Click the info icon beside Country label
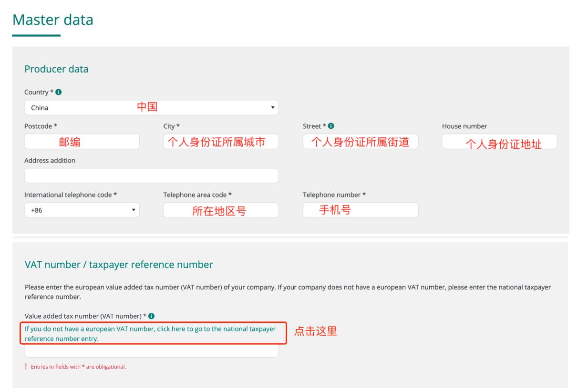This screenshot has height=392, width=578. [58, 92]
